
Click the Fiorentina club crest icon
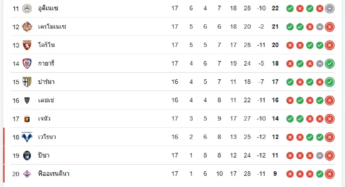(x=27, y=174)
